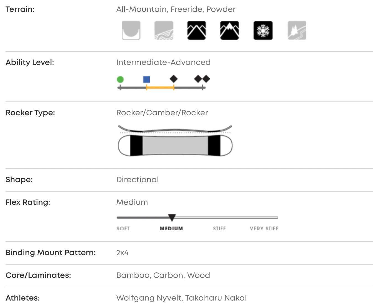The height and width of the screenshot is (308, 373).
Task: Click the Core/Laminates: label
Action: (38, 275)
